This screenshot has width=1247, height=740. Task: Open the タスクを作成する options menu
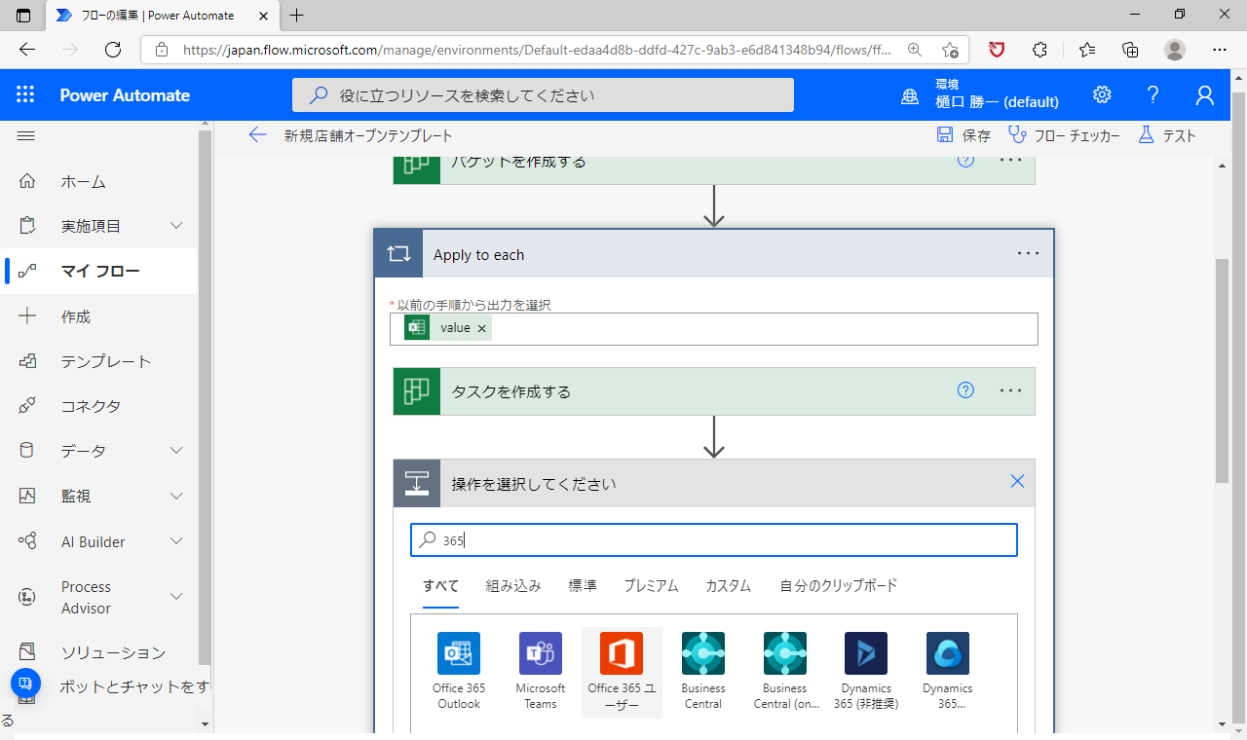pos(1011,390)
